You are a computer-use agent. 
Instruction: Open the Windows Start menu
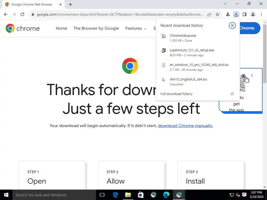pyautogui.click(x=6, y=195)
